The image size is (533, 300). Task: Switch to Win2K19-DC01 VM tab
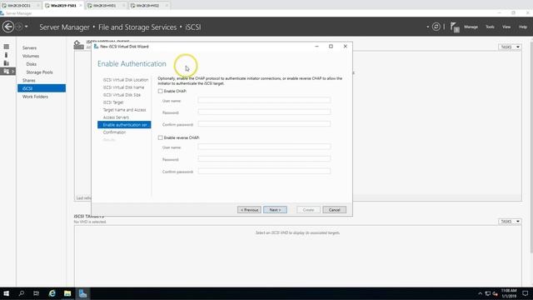(x=18, y=6)
